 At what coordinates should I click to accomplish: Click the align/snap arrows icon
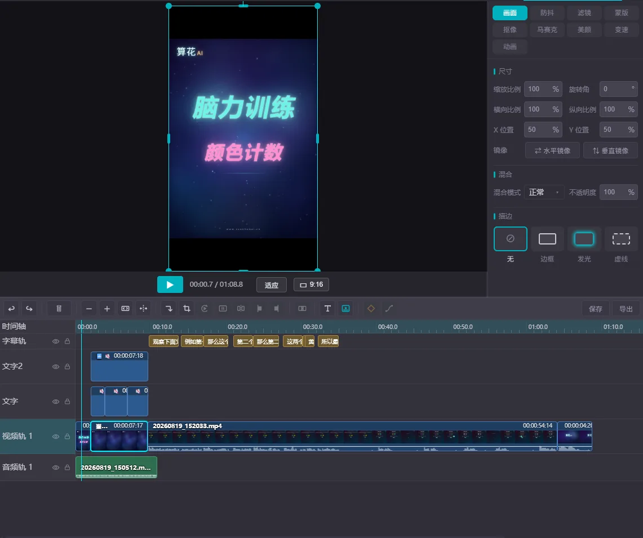click(x=144, y=308)
